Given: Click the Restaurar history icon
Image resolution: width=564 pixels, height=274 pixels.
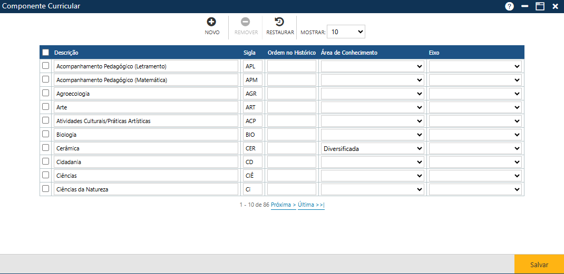Looking at the screenshot, I should coord(279,22).
